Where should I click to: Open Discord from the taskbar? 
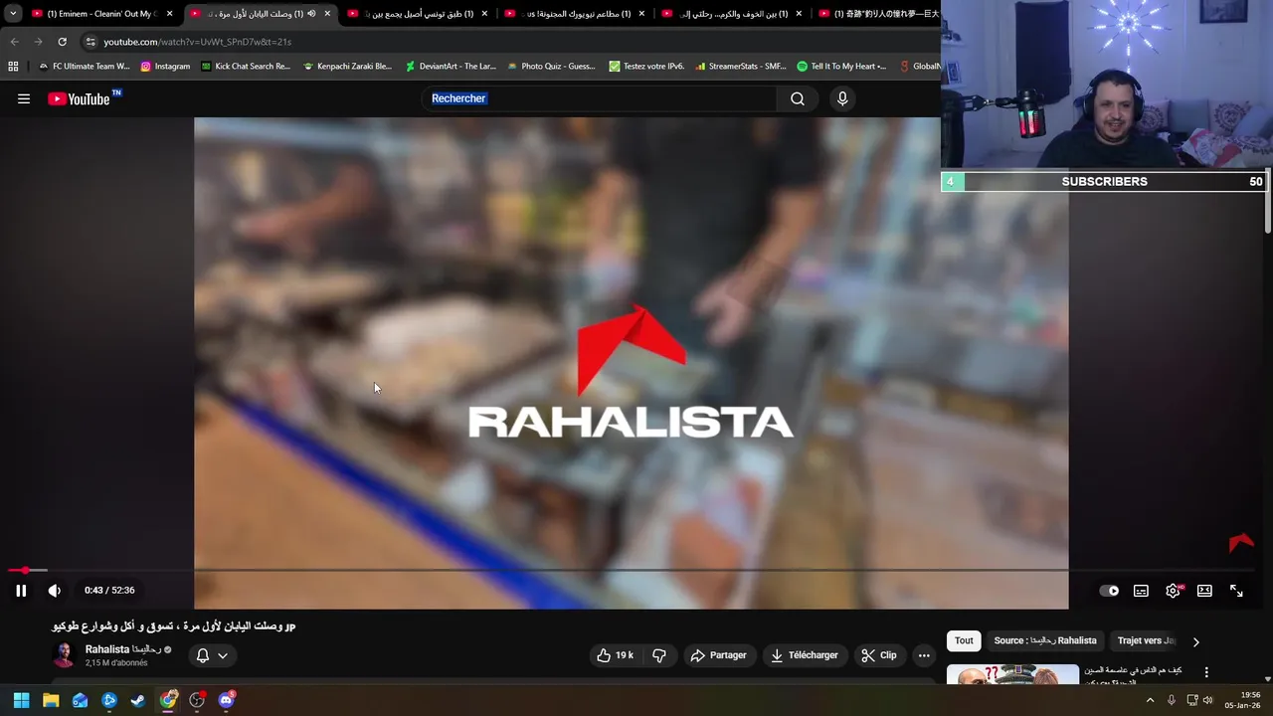pos(226,700)
